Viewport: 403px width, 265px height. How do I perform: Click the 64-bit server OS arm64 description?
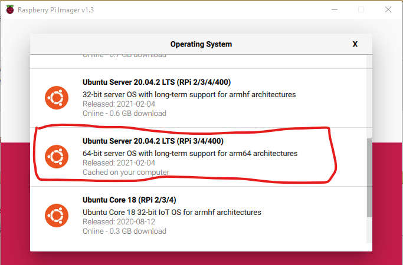(x=190, y=153)
